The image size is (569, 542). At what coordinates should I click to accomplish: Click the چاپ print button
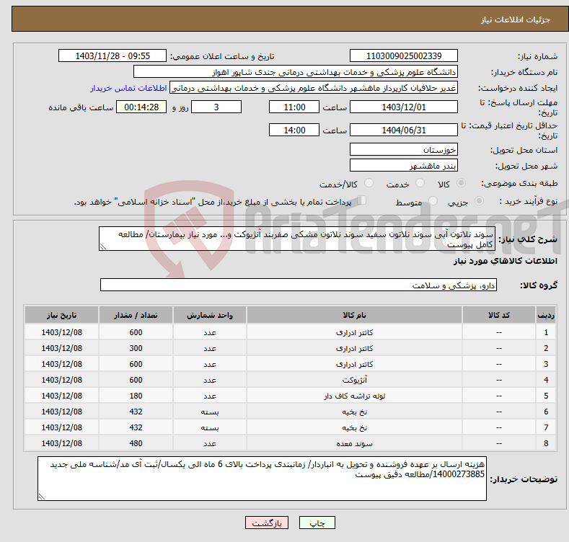point(317,523)
